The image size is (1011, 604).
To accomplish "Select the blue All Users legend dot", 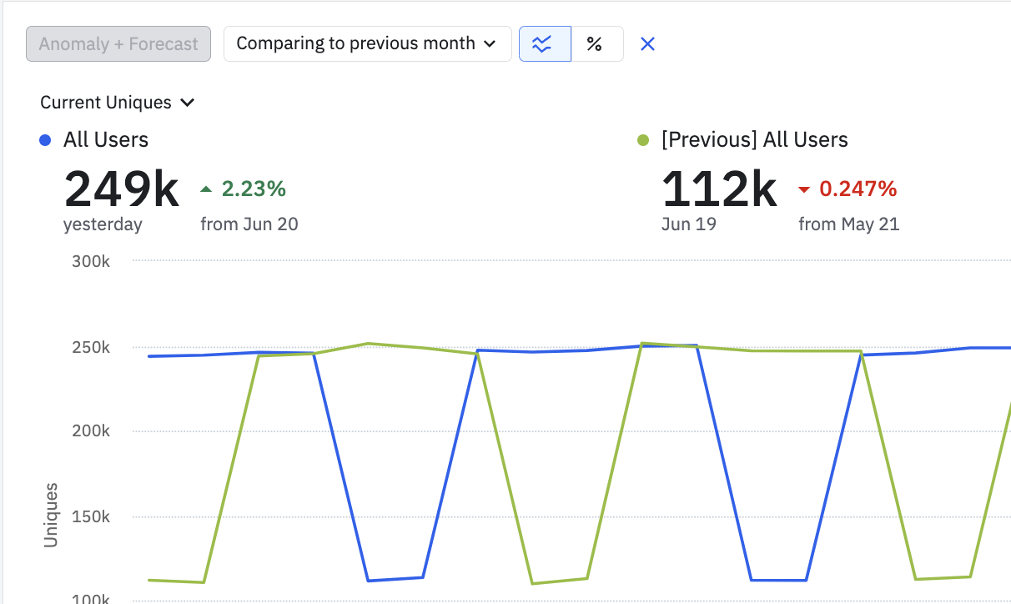I will click(x=45, y=140).
